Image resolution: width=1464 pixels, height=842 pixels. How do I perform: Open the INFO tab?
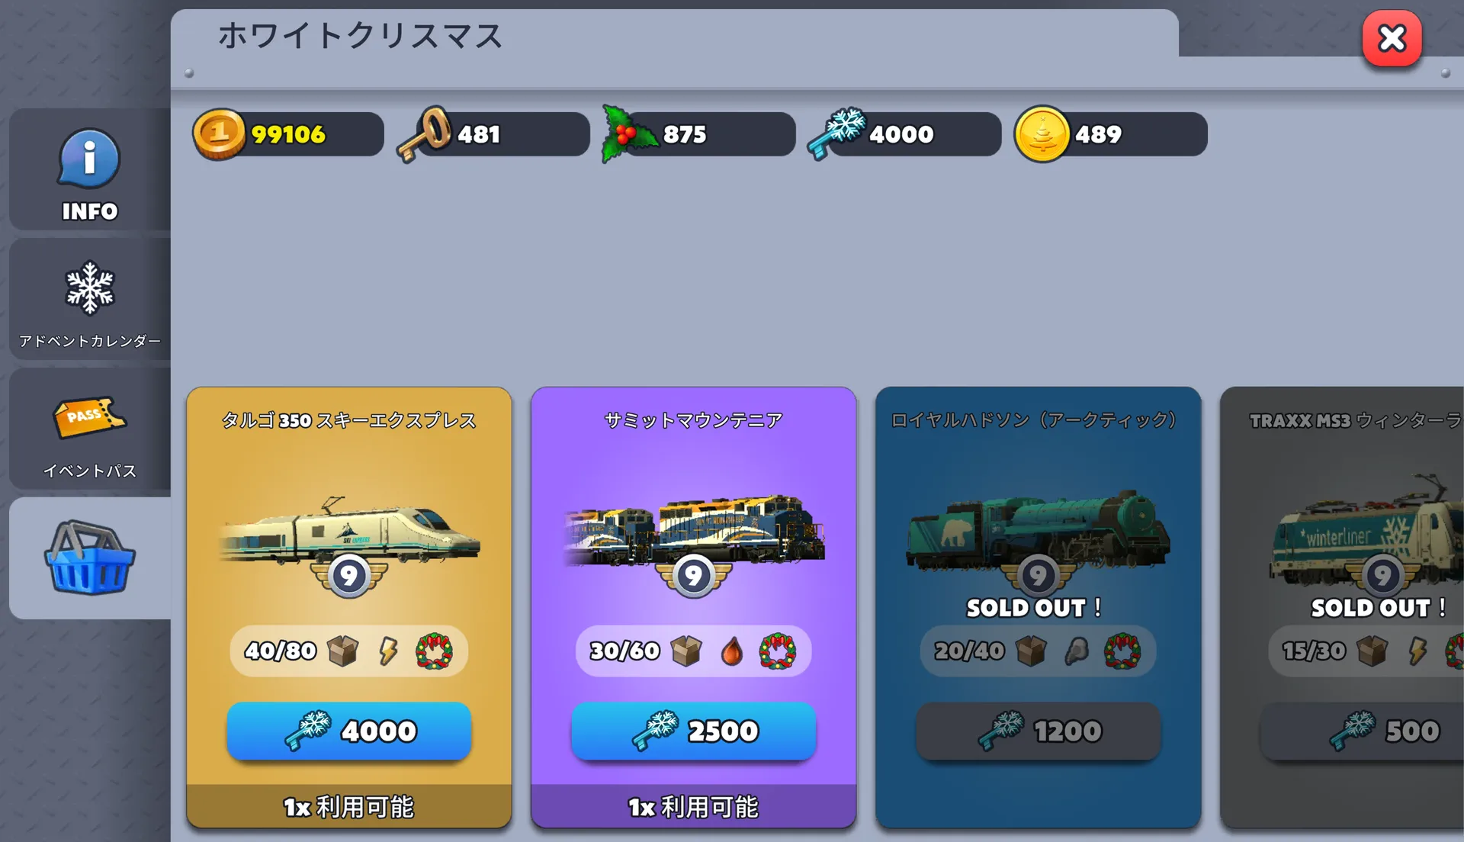(90, 169)
